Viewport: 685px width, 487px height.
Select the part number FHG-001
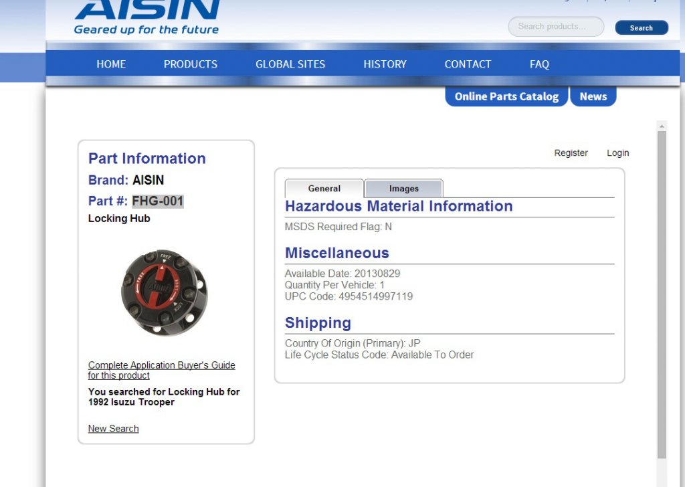pos(158,201)
